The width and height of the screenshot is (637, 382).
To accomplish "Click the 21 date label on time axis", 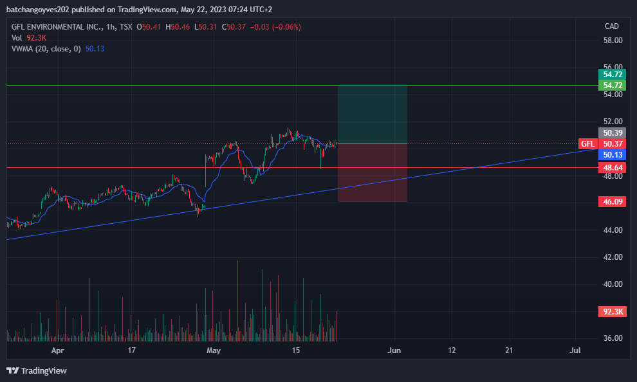I will 509,350.
